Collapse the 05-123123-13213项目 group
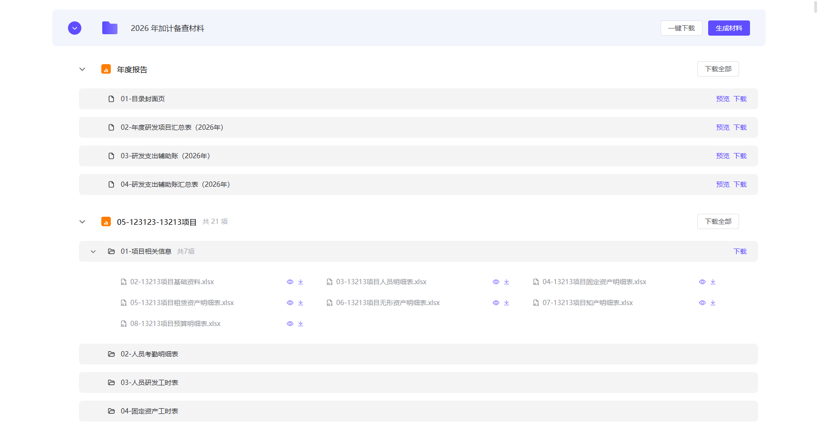Image resolution: width=818 pixels, height=422 pixels. (82, 222)
